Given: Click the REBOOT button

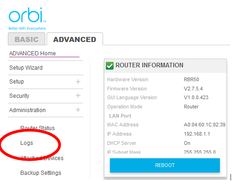Looking at the screenshot, I should tap(165, 165).
